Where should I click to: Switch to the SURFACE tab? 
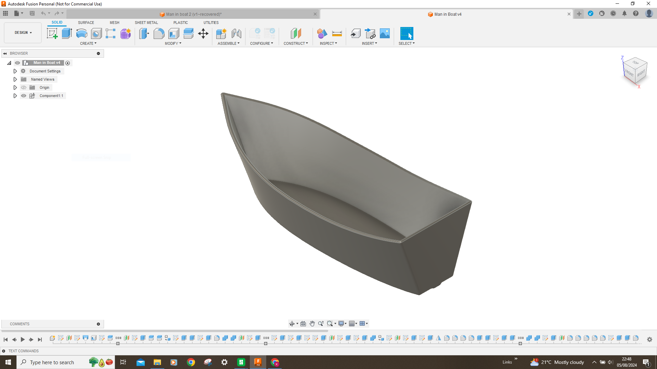click(86, 23)
